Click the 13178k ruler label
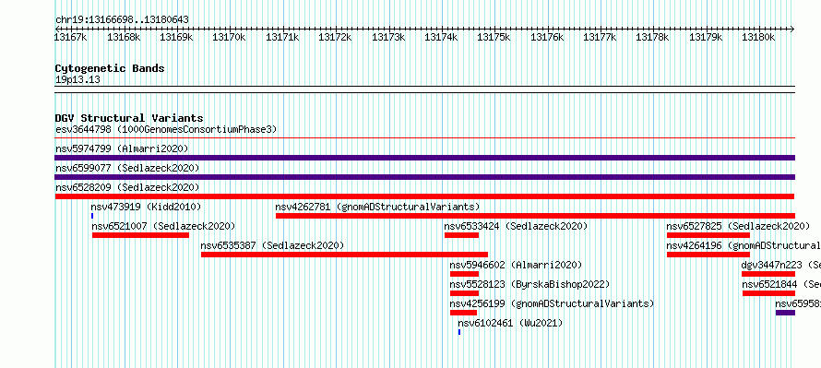Viewport: 821px width, 368px height. (652, 37)
